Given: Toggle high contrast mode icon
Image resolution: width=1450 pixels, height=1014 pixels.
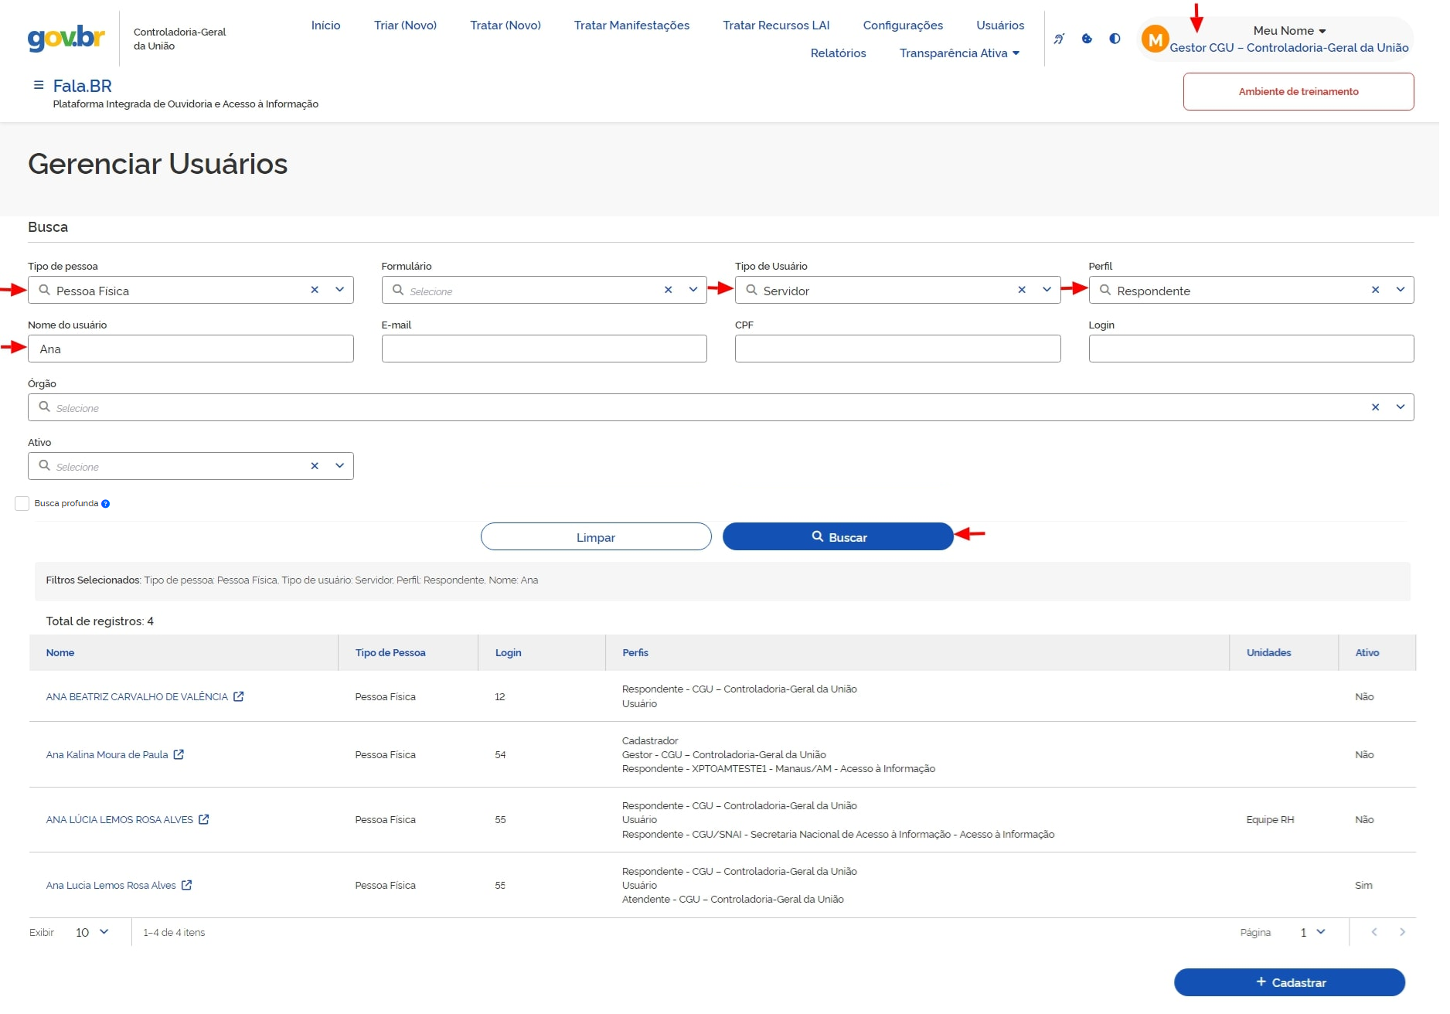Looking at the screenshot, I should pyautogui.click(x=1115, y=39).
